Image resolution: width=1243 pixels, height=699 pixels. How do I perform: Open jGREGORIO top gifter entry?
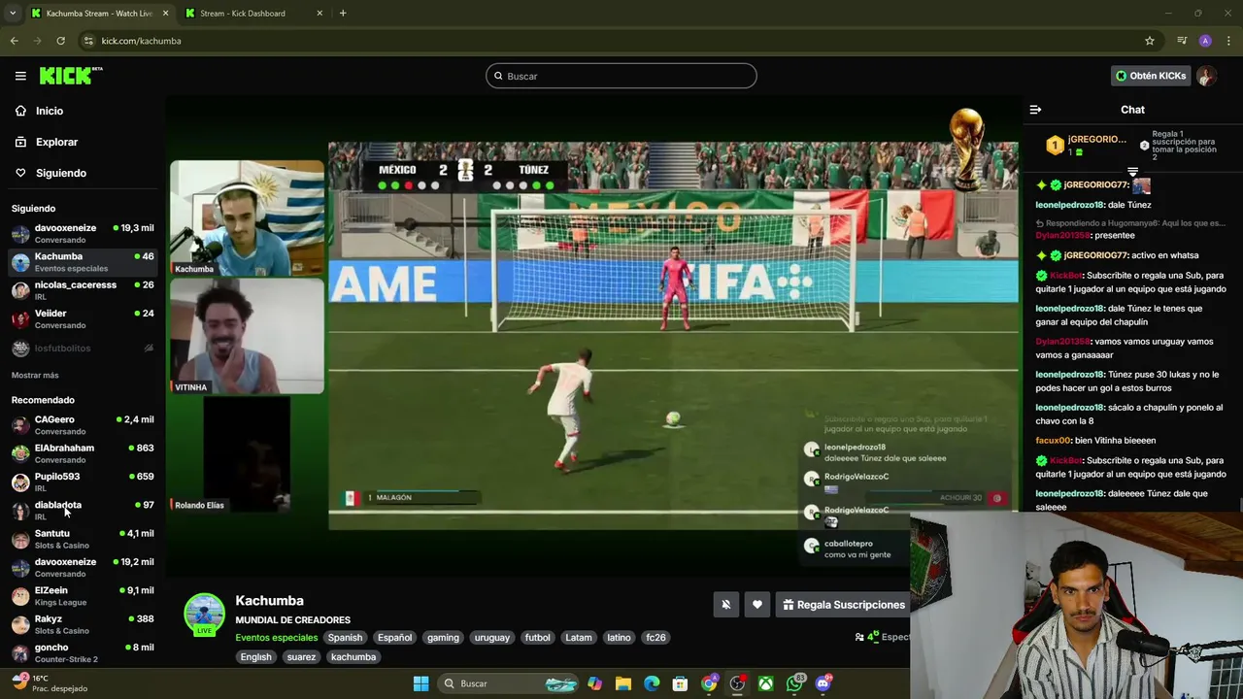pos(1086,146)
